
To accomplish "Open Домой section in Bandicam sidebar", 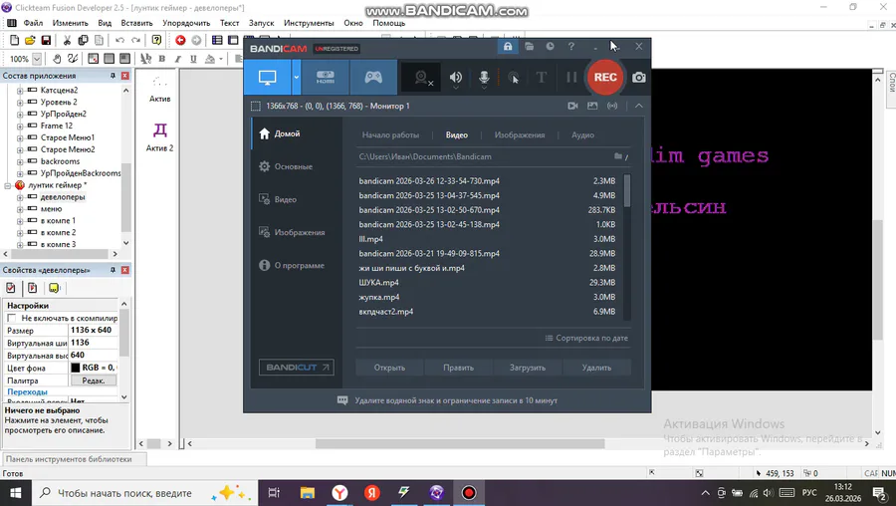I will [x=297, y=133].
